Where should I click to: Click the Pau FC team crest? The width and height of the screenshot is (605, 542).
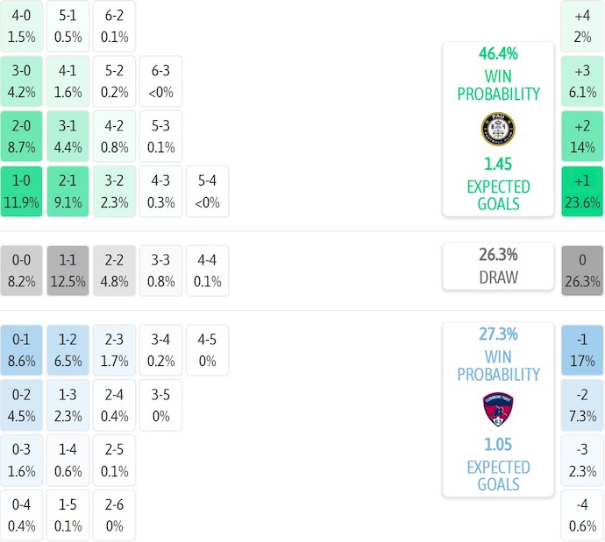(x=498, y=129)
